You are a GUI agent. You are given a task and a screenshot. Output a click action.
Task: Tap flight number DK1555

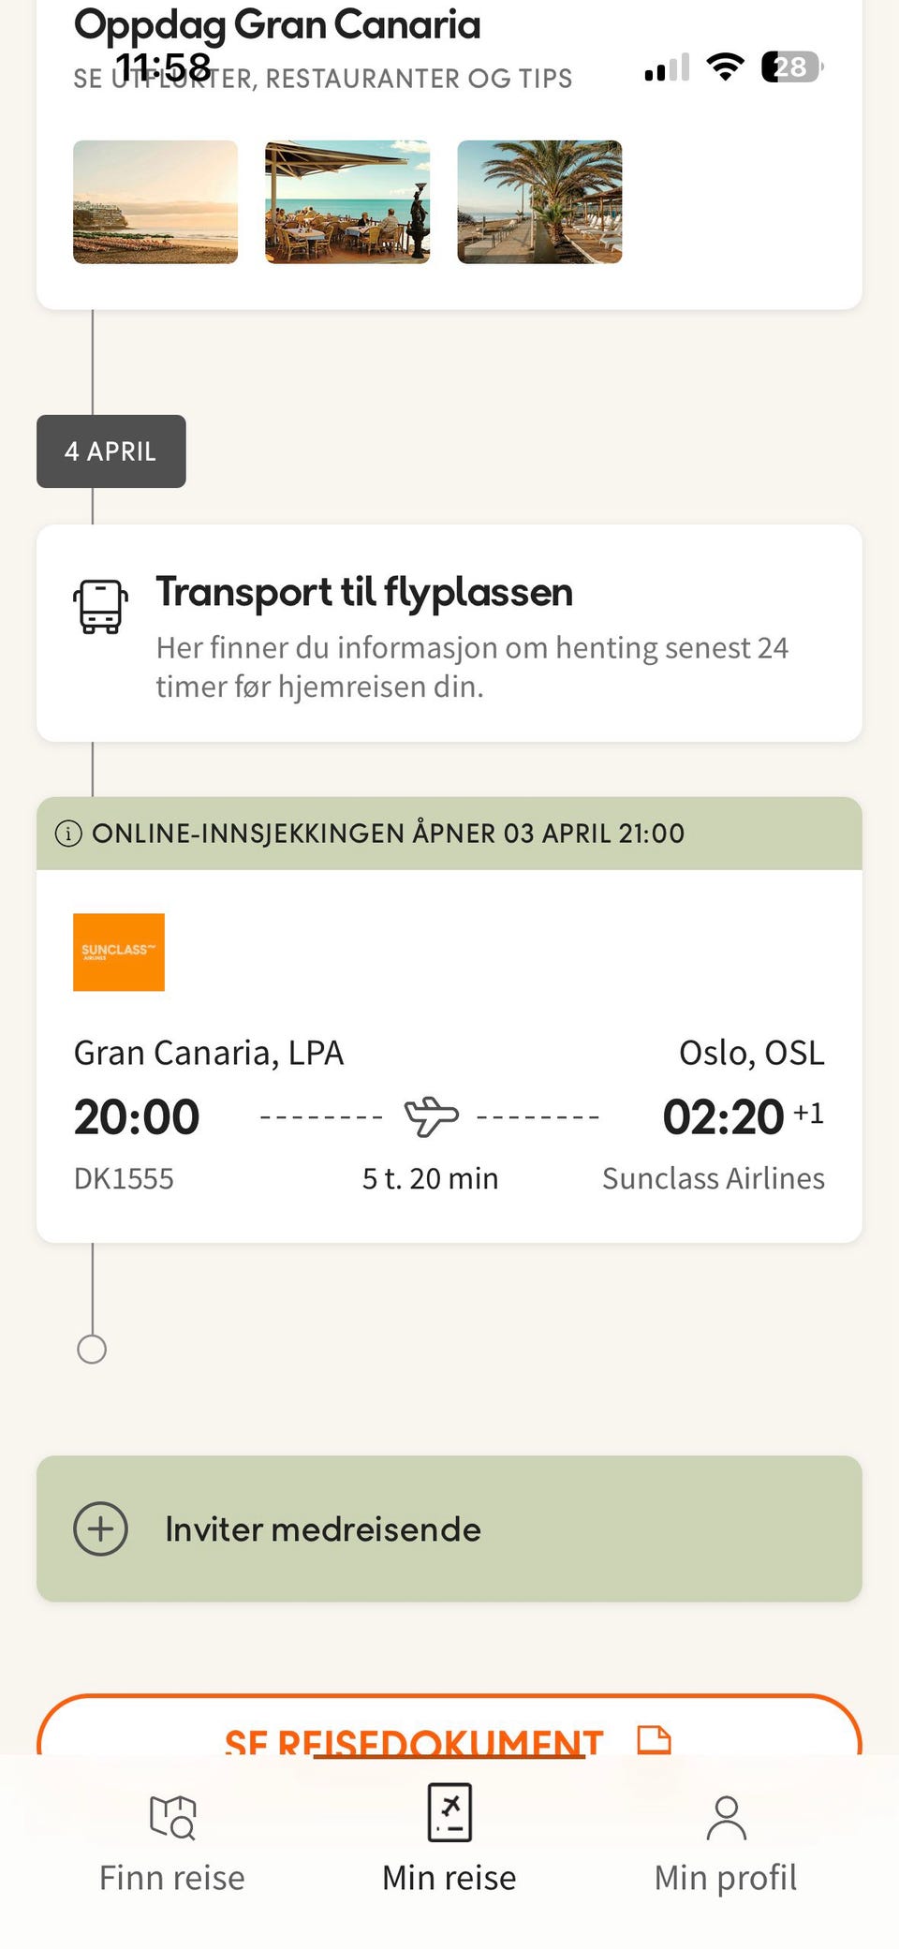click(x=124, y=1178)
